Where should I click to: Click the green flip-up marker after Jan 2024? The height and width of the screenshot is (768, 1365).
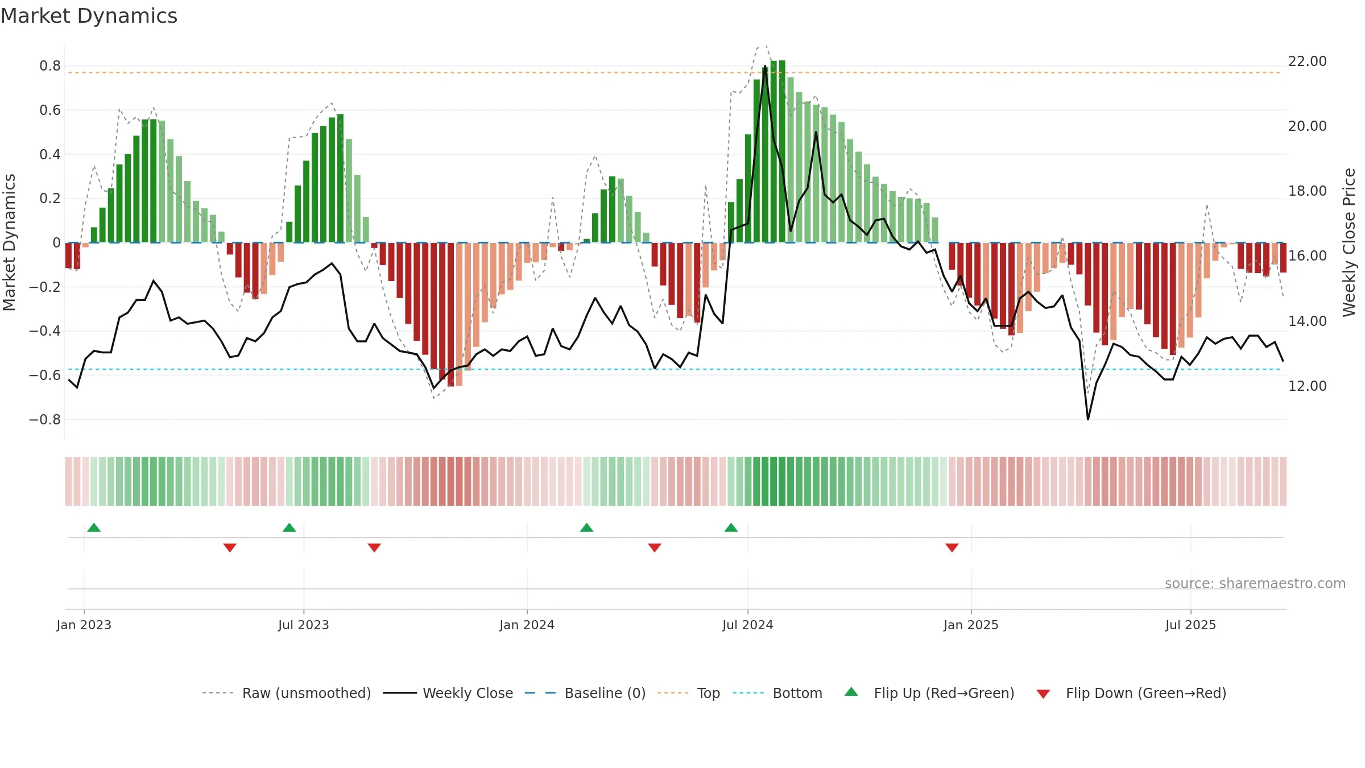coord(586,527)
